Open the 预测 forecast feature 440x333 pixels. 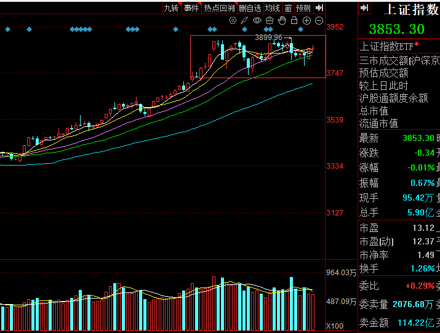[303, 8]
